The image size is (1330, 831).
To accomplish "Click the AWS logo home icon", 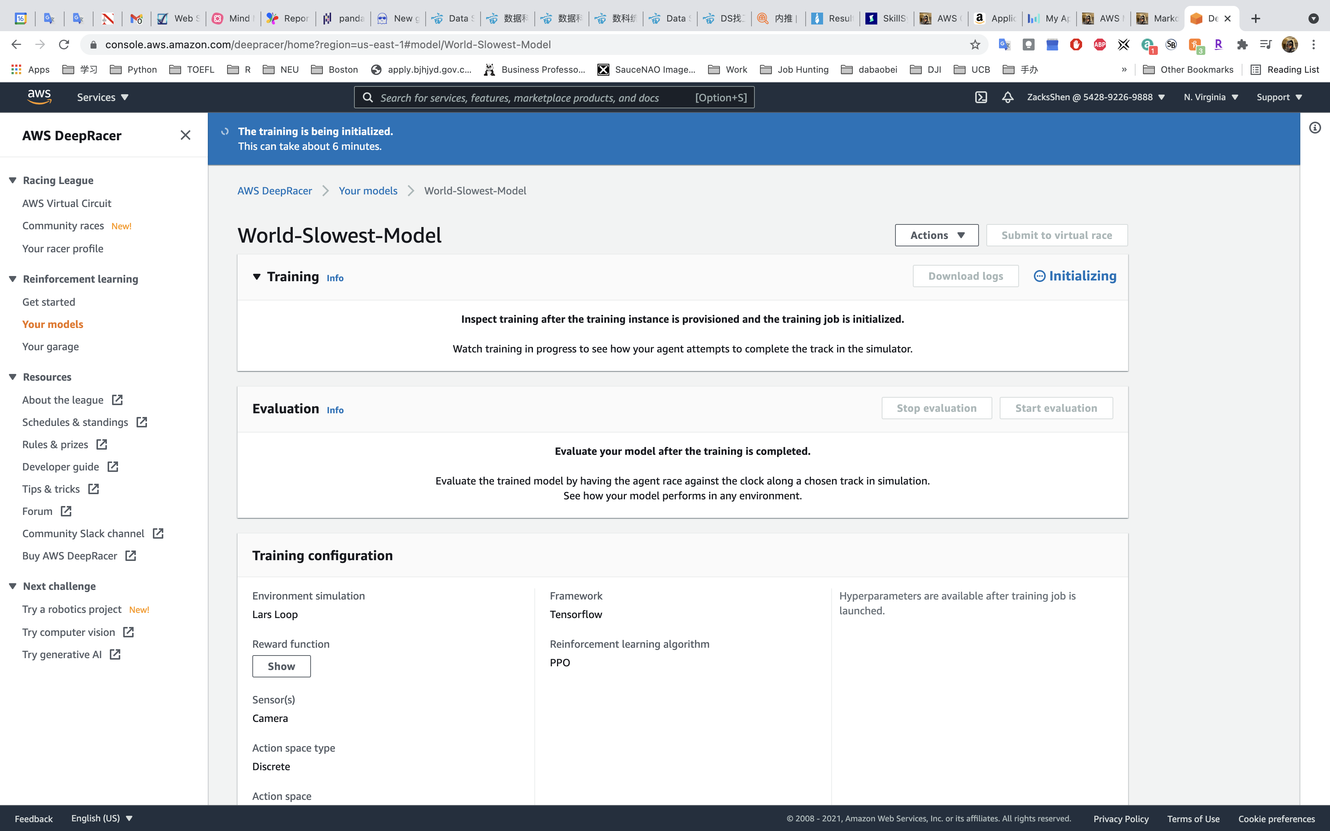I will click(39, 97).
